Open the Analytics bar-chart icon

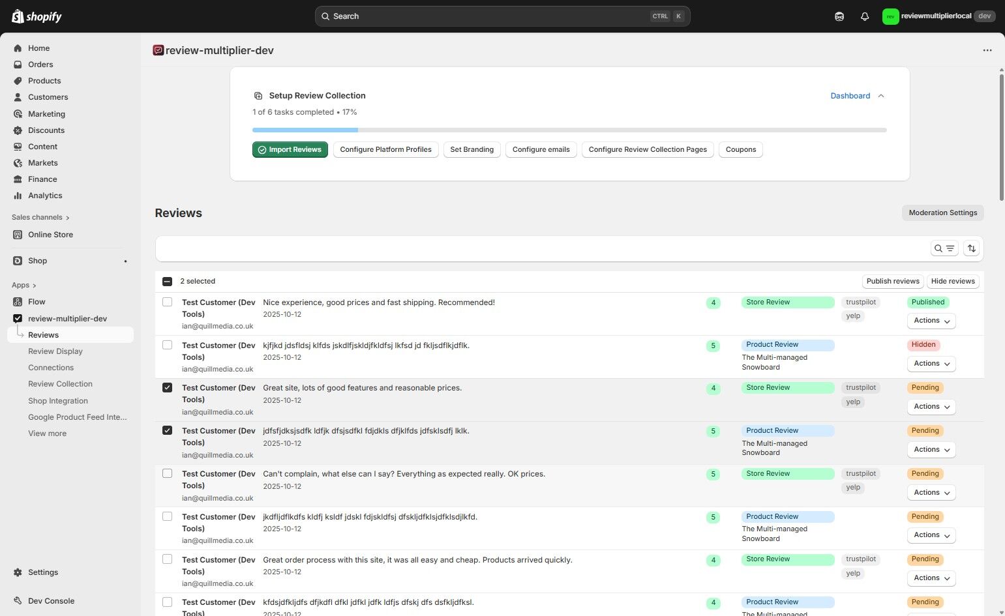tap(18, 195)
